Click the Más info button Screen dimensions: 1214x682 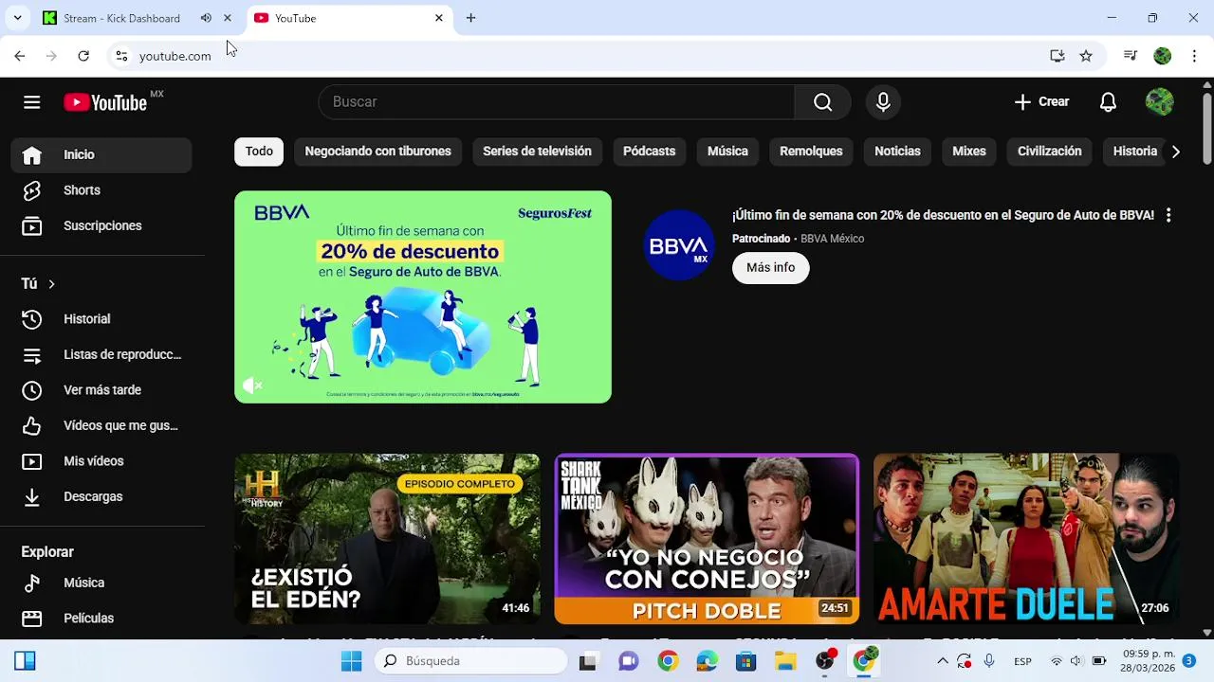tap(770, 268)
